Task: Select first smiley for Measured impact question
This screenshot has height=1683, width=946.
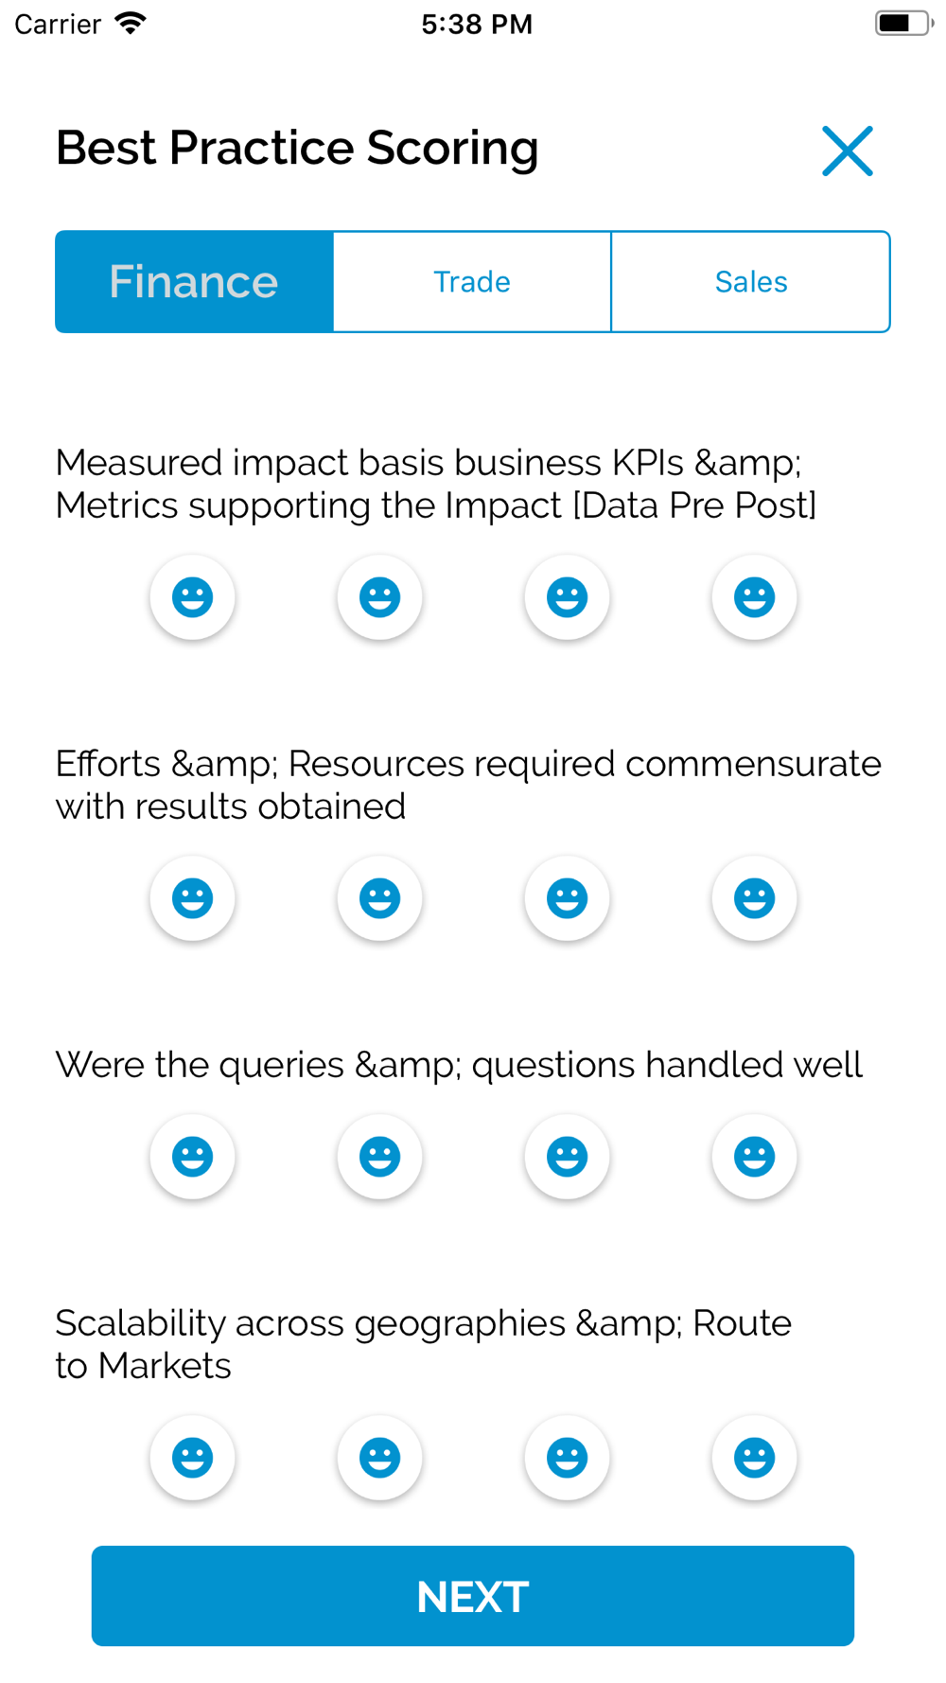Action: coord(192,597)
